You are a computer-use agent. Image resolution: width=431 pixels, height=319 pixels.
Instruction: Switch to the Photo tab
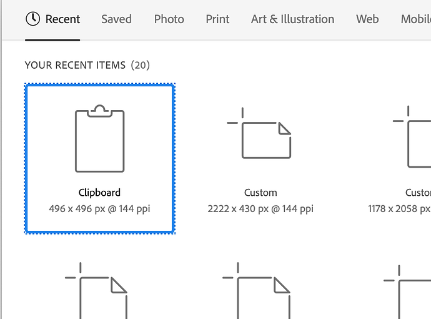coord(169,19)
